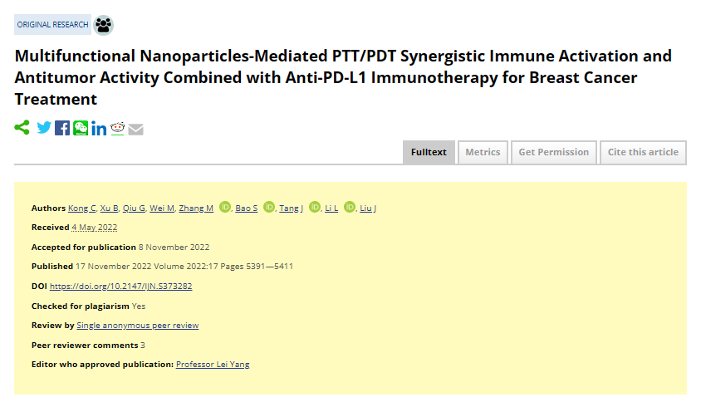The image size is (701, 402).
Task: Share article on Twitter
Action: (x=44, y=128)
